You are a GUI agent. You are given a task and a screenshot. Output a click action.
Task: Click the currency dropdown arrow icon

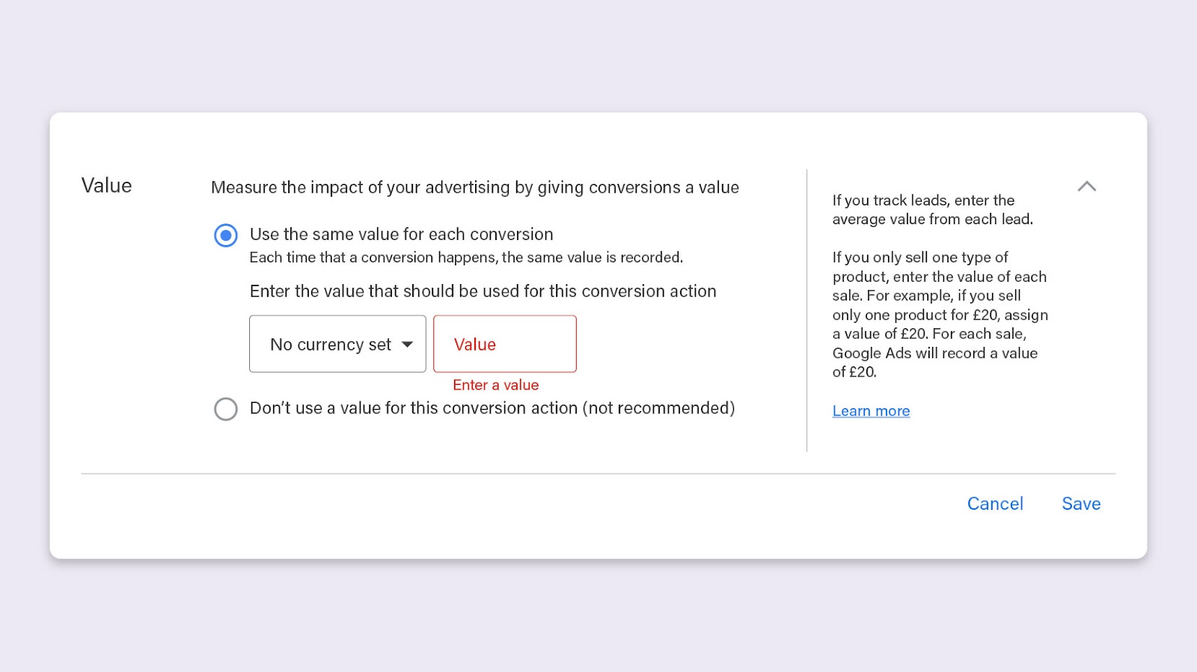tap(408, 345)
